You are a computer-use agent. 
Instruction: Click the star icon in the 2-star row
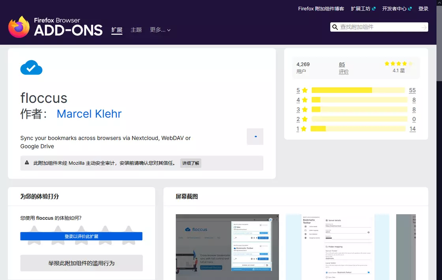coord(305,119)
